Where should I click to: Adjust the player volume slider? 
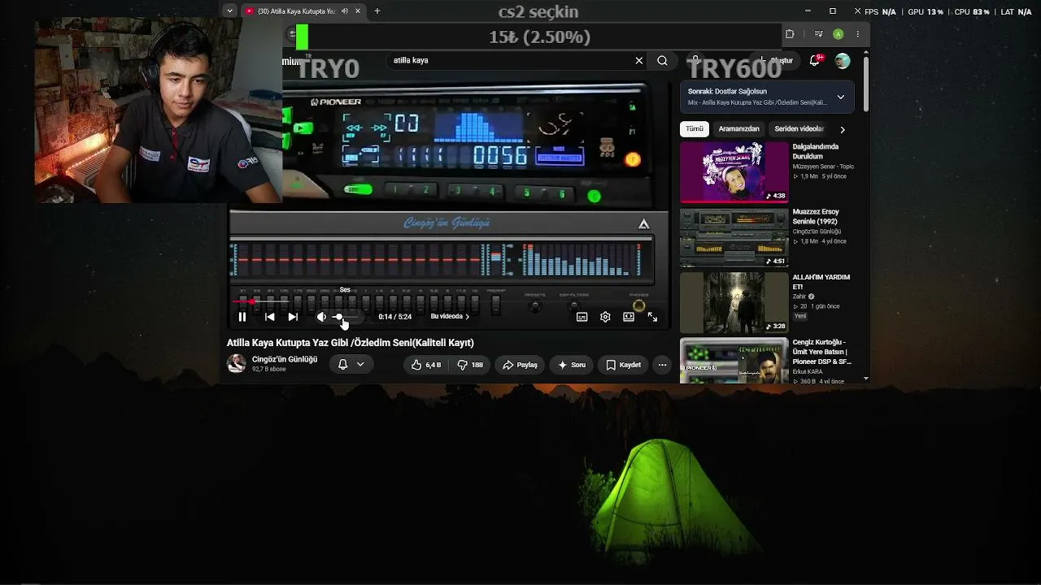click(345, 317)
